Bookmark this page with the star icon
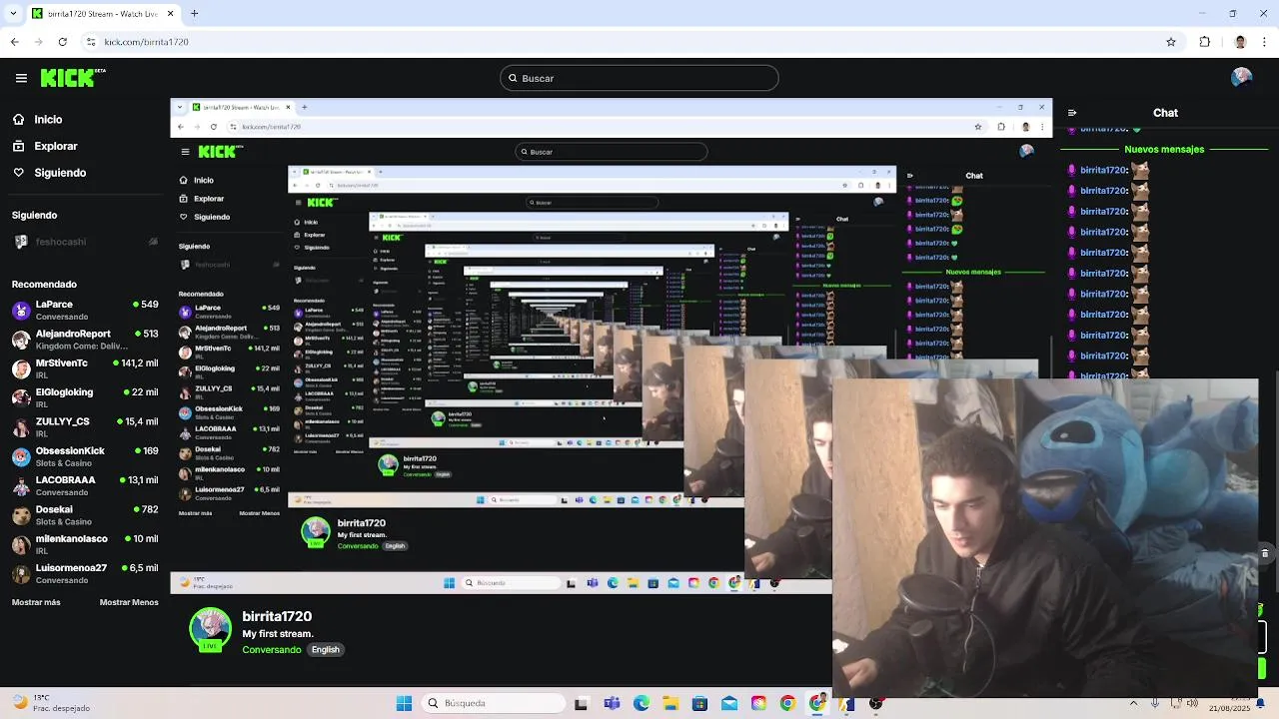The image size is (1279, 719). pyautogui.click(x=1171, y=42)
